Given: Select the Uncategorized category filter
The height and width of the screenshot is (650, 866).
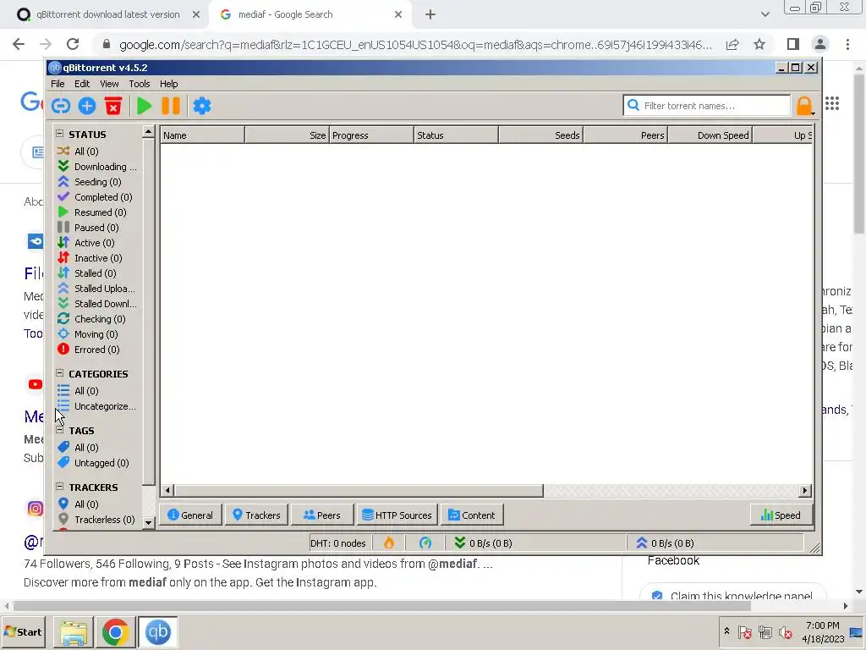Looking at the screenshot, I should [96, 406].
